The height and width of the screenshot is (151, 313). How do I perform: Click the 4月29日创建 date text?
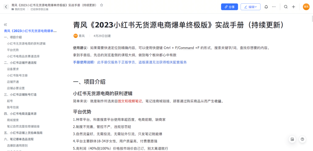(x=102, y=36)
